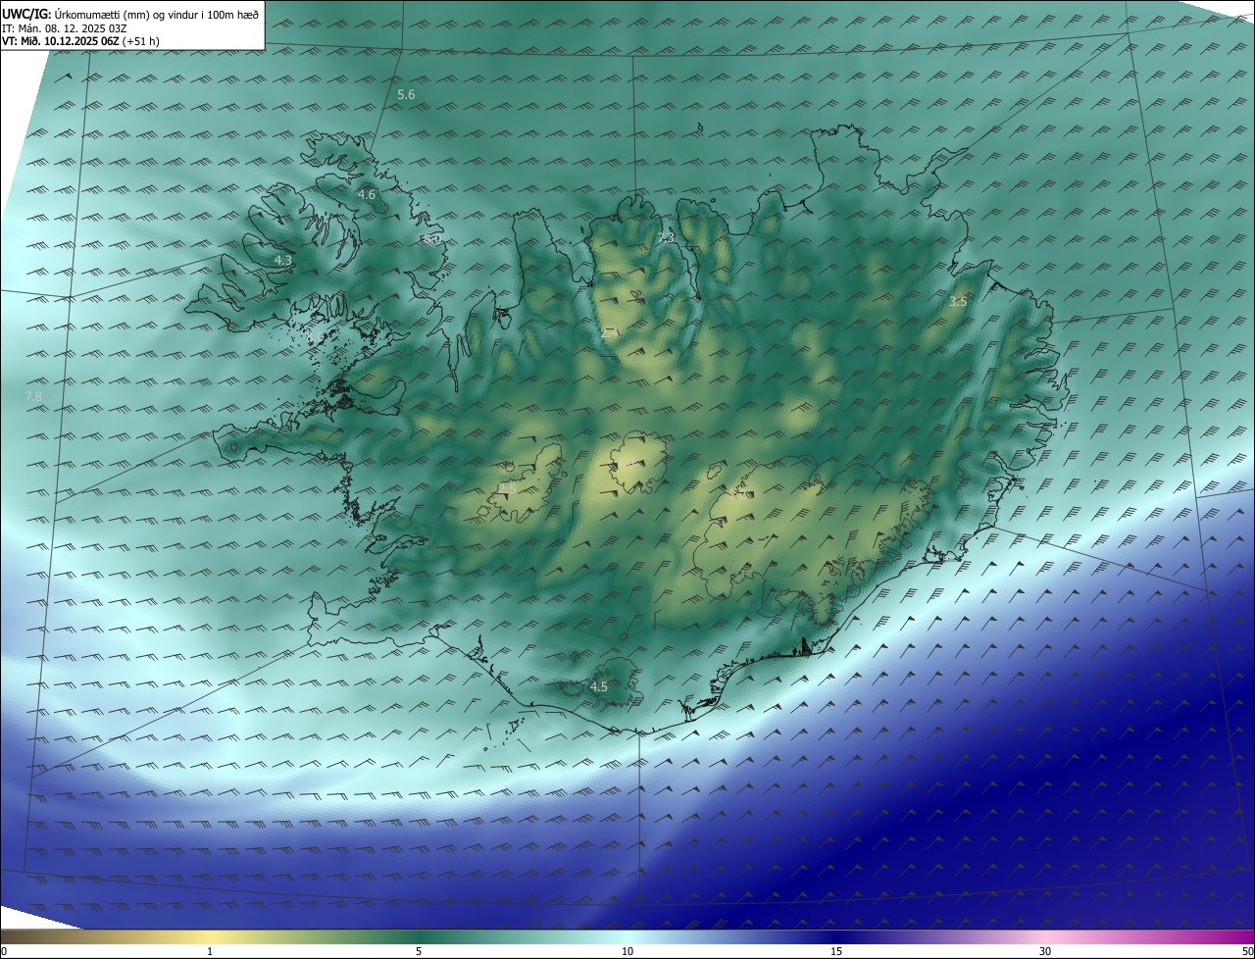The height and width of the screenshot is (959, 1255).
Task: Click the 4.6 value label in the Westfjords
Action: click(x=367, y=194)
